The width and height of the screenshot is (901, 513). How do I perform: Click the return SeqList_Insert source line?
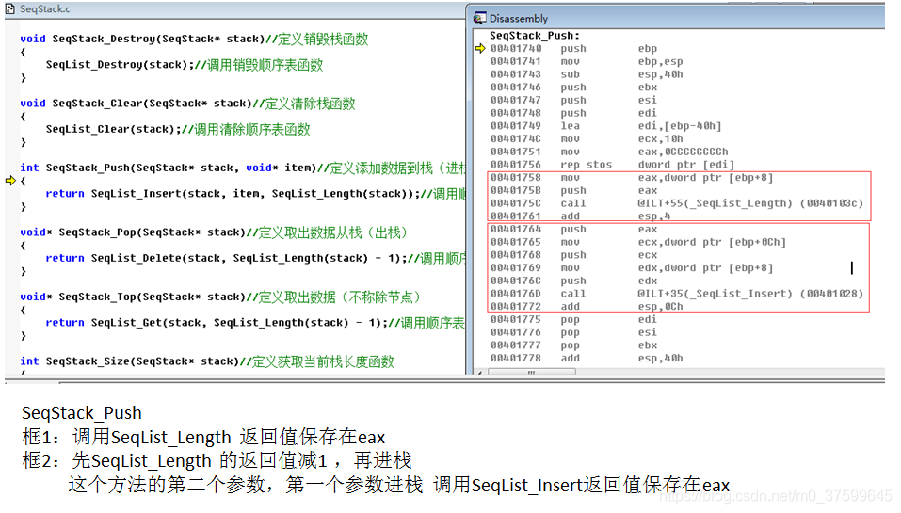255,194
